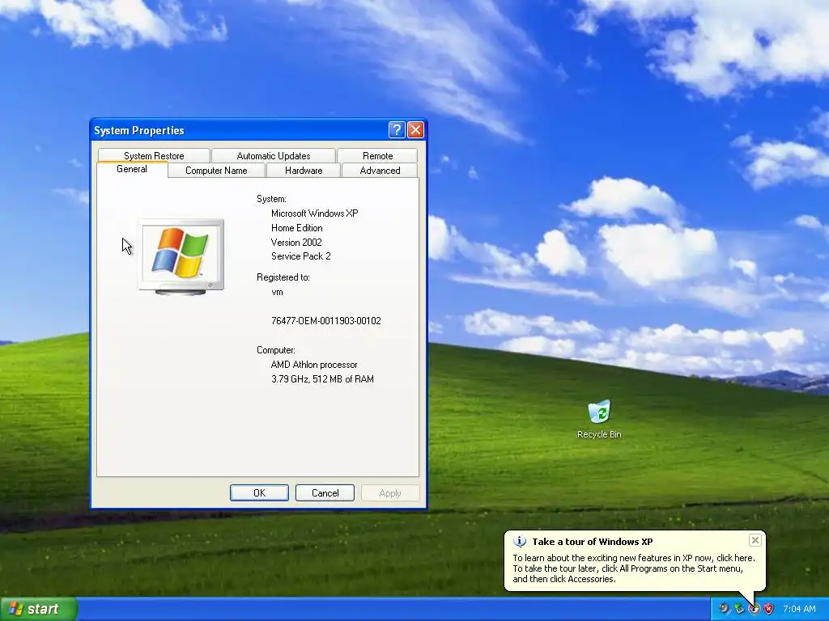Click the 'Home Edition' text
The height and width of the screenshot is (621, 829).
pyautogui.click(x=296, y=227)
